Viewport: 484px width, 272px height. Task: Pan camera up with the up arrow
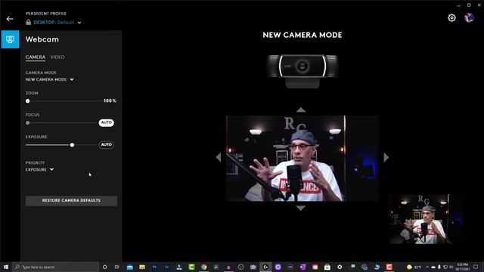301,110
